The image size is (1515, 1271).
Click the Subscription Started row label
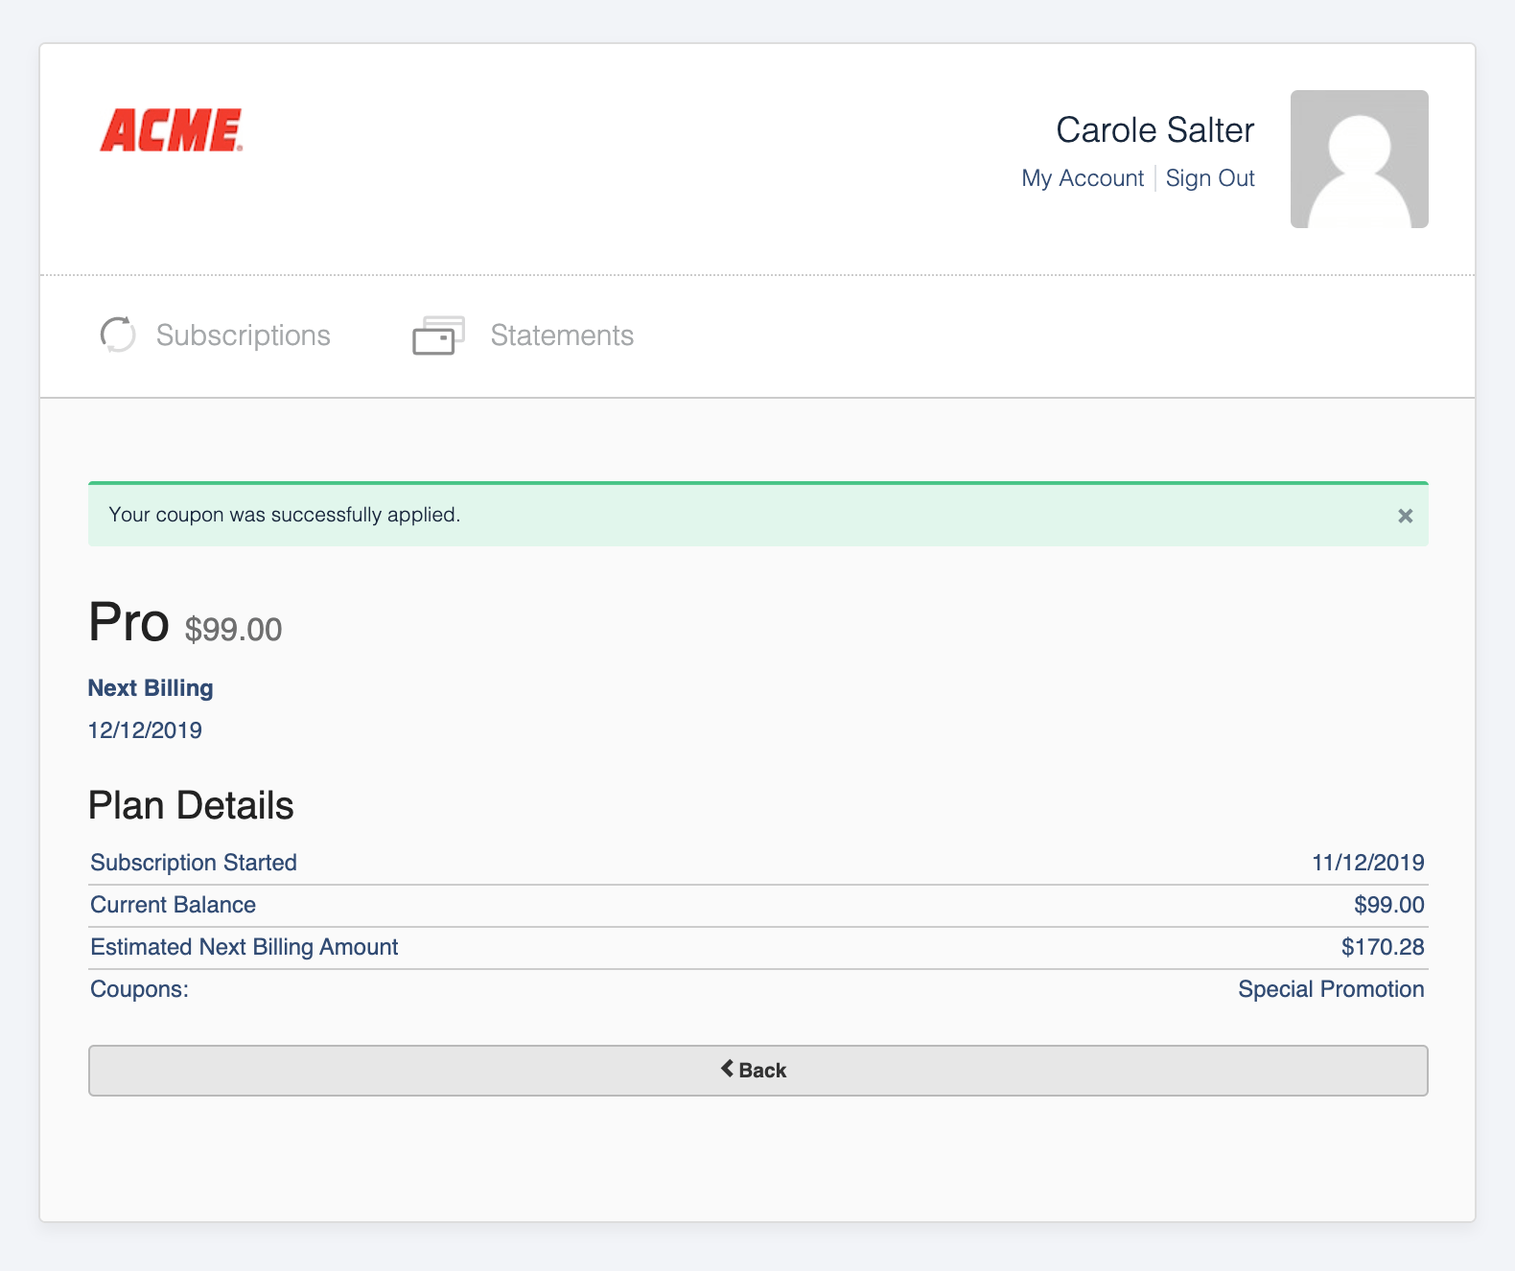tap(193, 863)
